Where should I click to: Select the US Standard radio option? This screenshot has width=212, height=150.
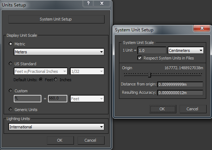10,63
